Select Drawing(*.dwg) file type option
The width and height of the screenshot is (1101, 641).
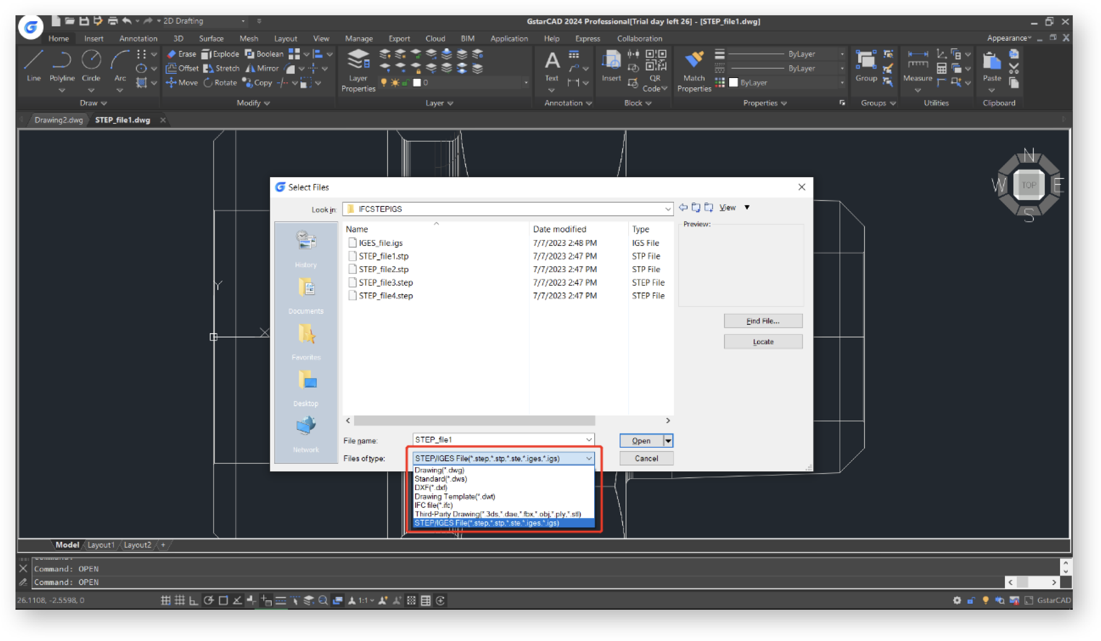click(x=439, y=470)
